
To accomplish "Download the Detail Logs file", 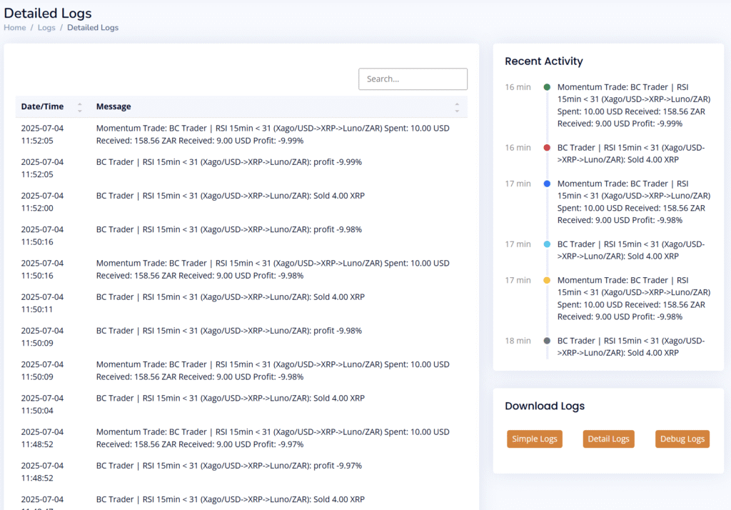I will click(608, 439).
